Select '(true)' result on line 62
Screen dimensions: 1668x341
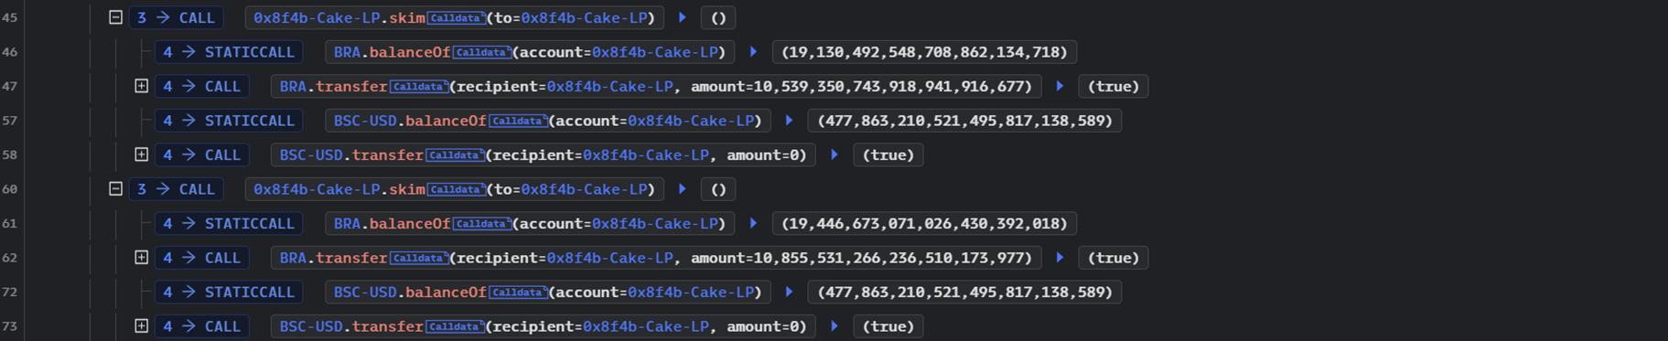tap(1113, 258)
